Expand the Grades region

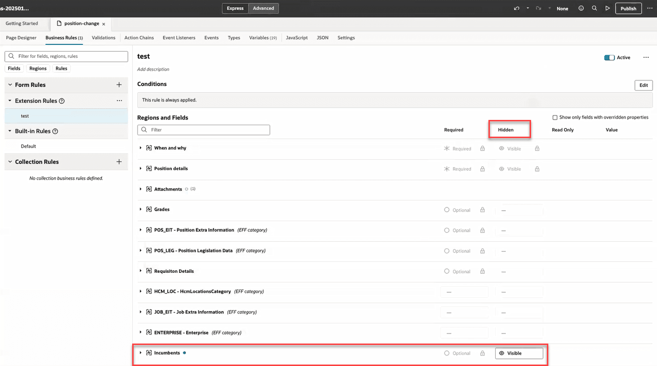coord(141,209)
